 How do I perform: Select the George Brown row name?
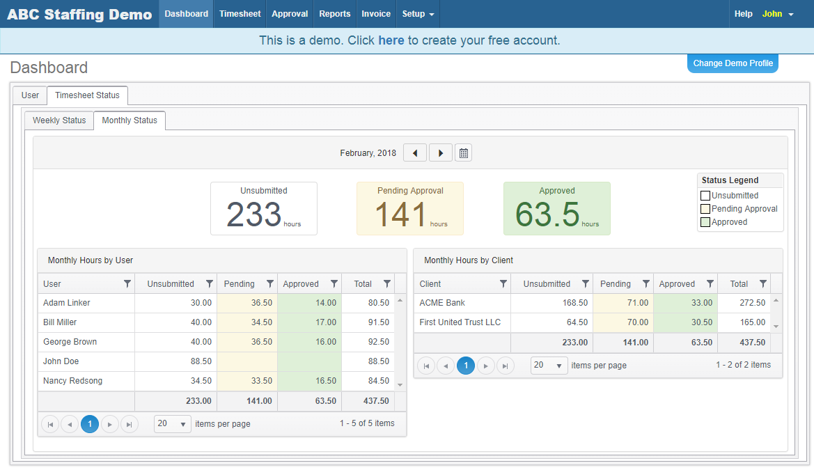70,342
